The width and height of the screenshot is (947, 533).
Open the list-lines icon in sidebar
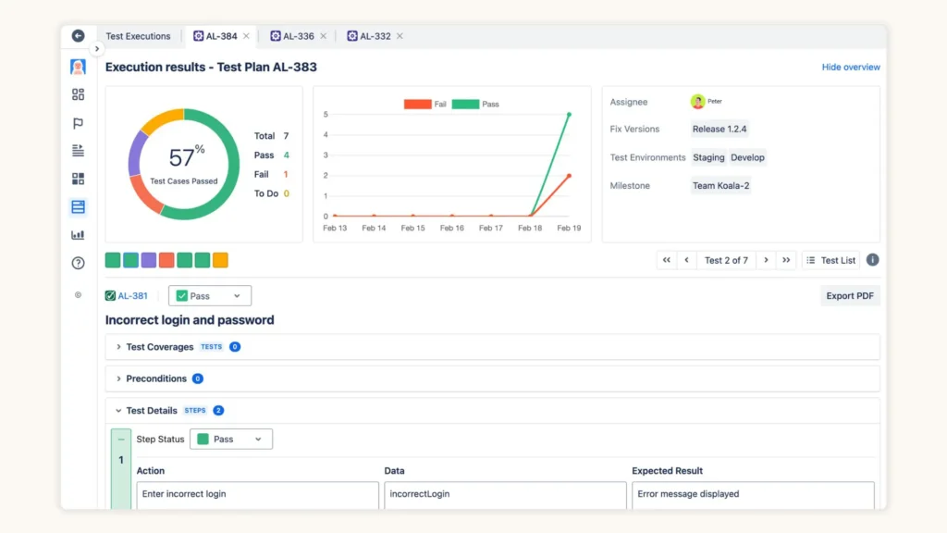[x=78, y=151]
